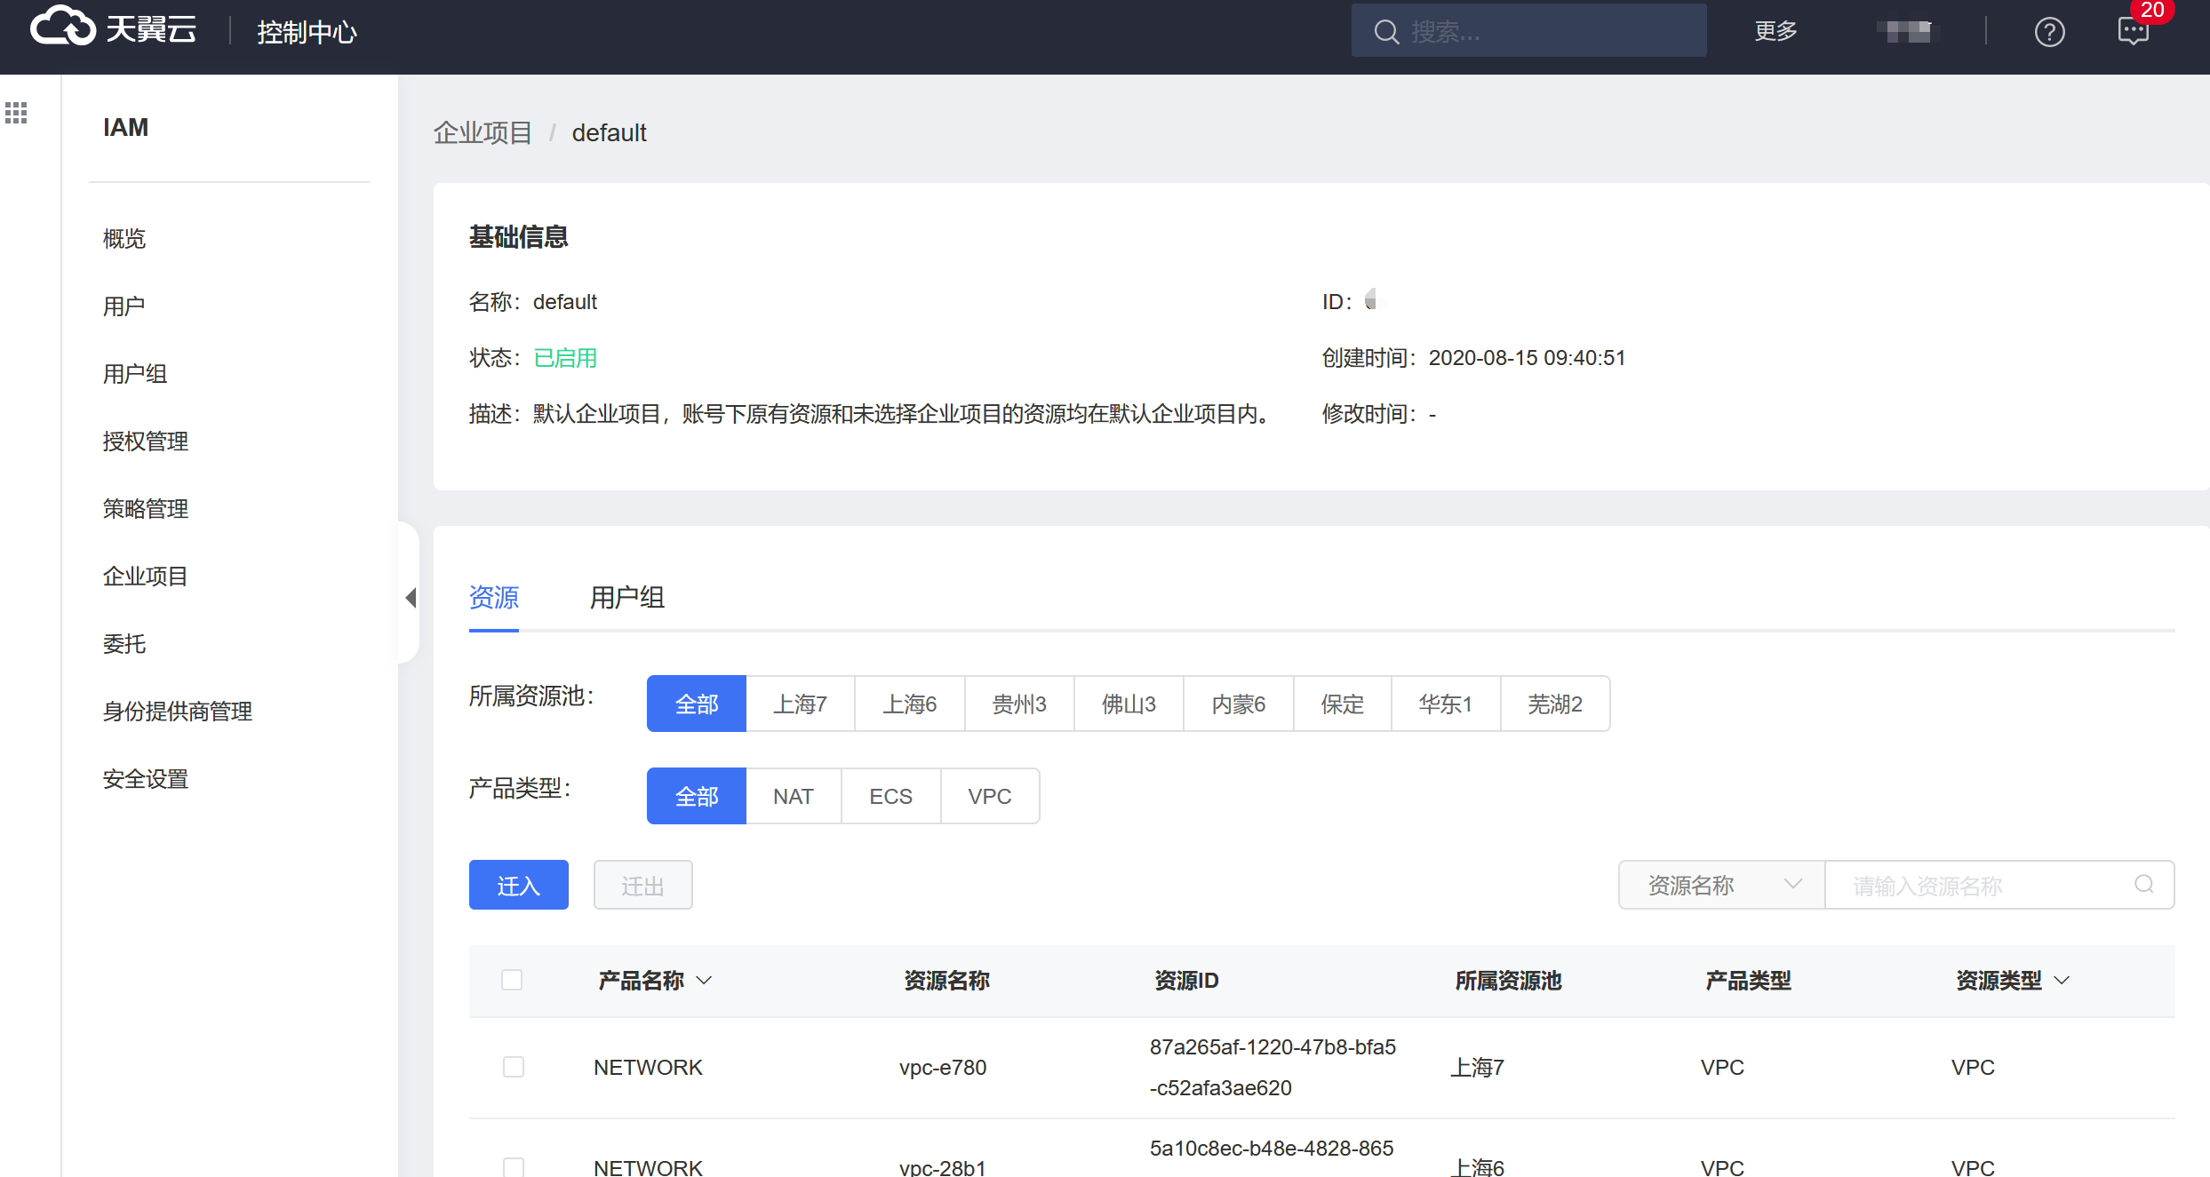Open 用户组 in the IAM sidebar
The width and height of the screenshot is (2210, 1177).
point(135,374)
